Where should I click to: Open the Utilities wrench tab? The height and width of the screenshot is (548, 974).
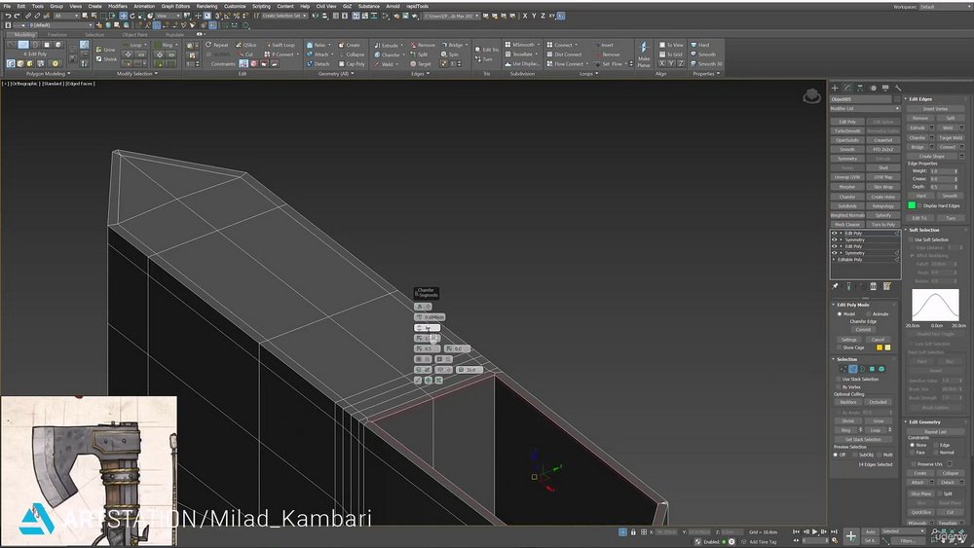click(x=898, y=89)
